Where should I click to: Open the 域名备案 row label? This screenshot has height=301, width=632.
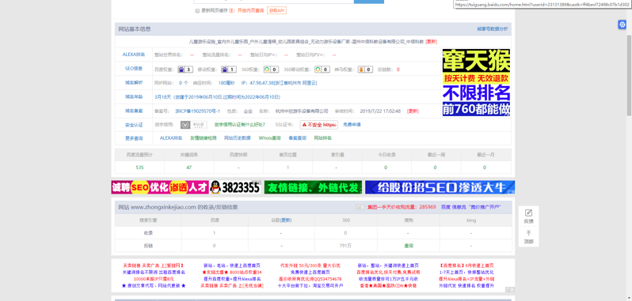[x=134, y=111]
